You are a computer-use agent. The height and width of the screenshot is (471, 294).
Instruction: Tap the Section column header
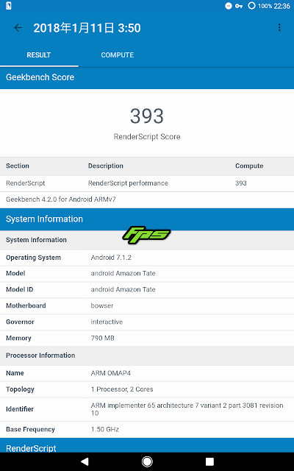[18, 166]
